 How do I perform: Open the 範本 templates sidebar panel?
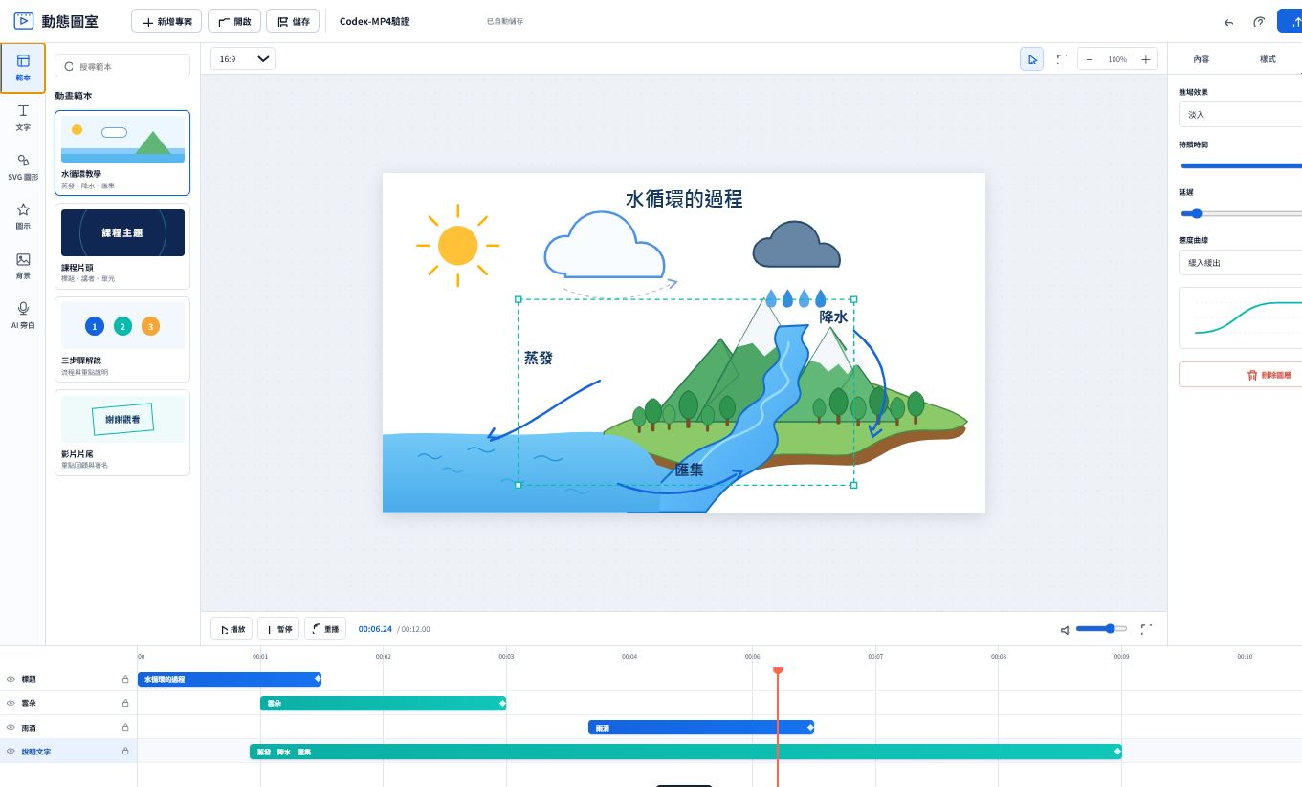pyautogui.click(x=23, y=68)
